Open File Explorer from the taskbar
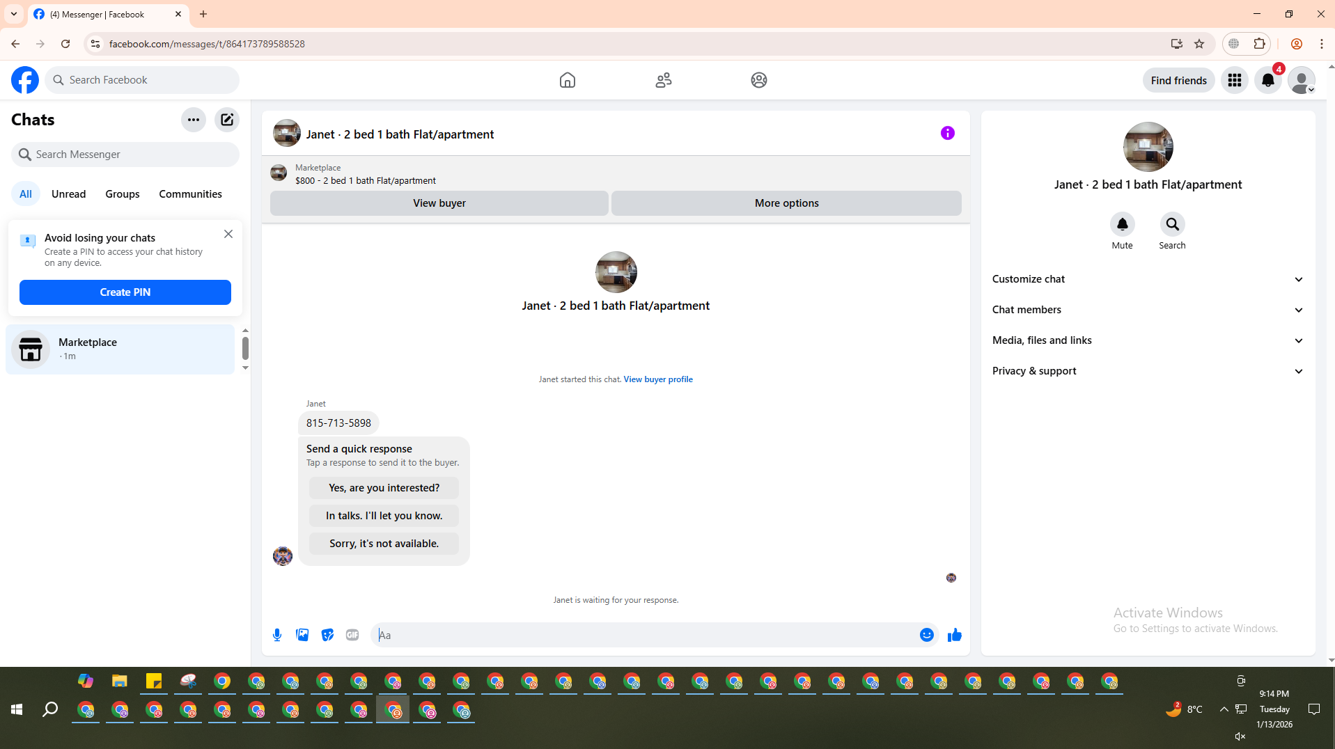Viewport: 1335px width, 749px height. coord(120,681)
